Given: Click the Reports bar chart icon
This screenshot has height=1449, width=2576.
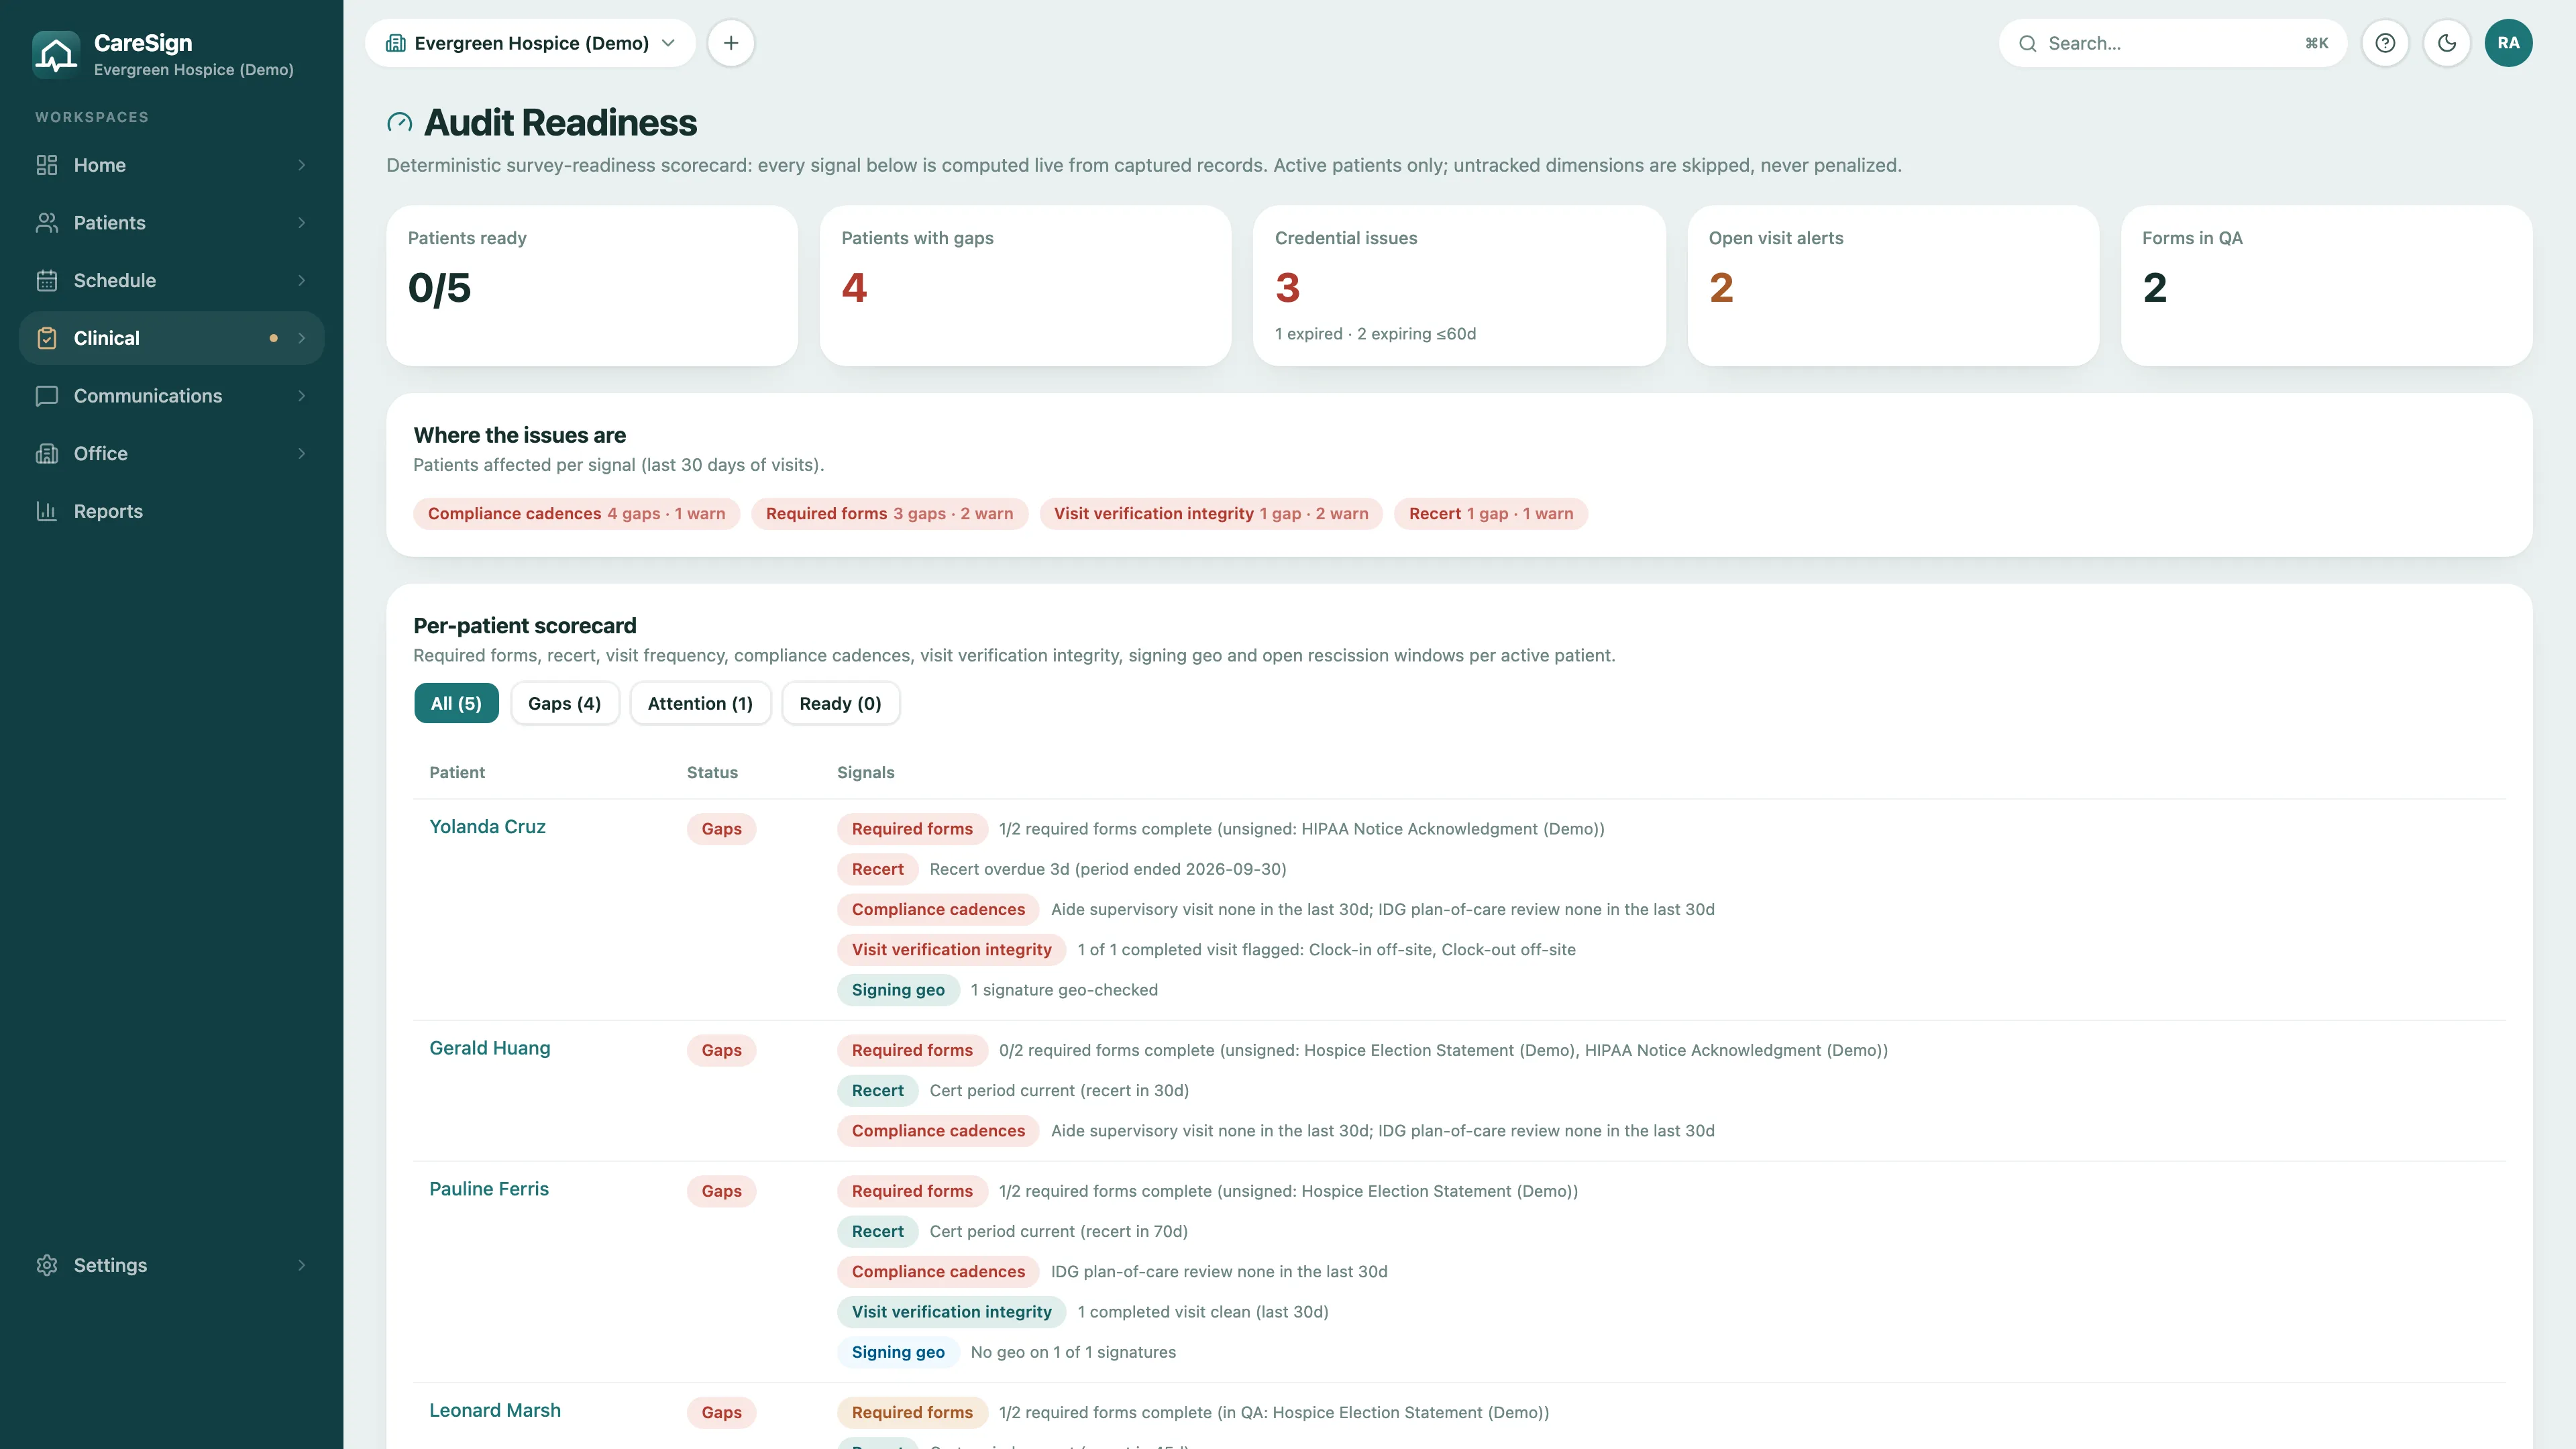Looking at the screenshot, I should pyautogui.click(x=47, y=511).
